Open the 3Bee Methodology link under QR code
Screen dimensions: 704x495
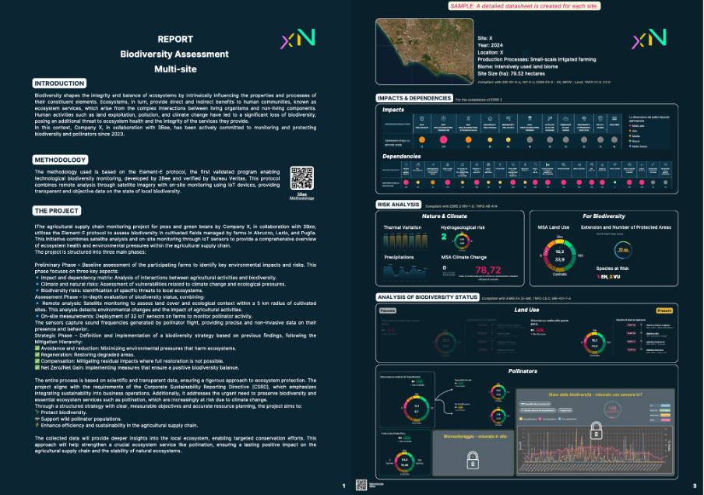click(301, 195)
